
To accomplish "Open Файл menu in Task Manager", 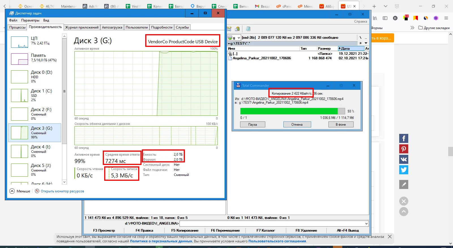I will pos(13,20).
